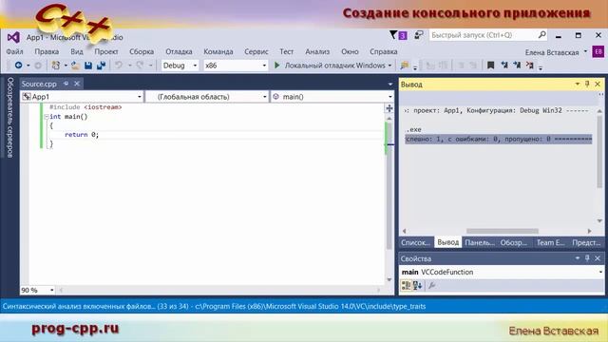
Task: Open the Сборка menu
Action: (142, 51)
